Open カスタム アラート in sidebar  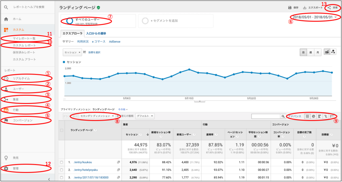point(24,60)
